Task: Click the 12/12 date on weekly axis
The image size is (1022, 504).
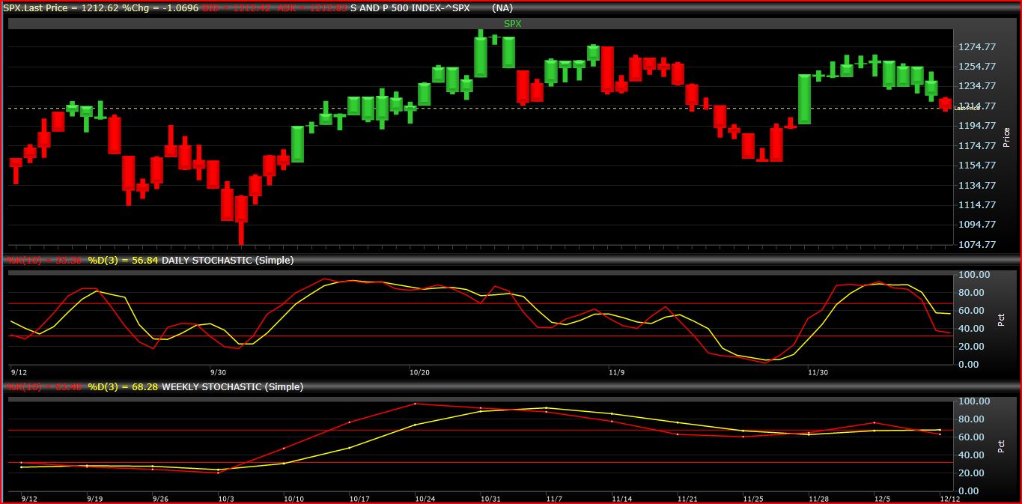Action: click(949, 499)
